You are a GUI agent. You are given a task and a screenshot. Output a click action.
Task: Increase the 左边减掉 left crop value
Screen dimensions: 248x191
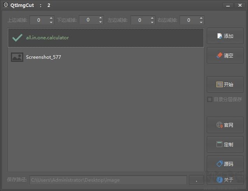pos(152,18)
